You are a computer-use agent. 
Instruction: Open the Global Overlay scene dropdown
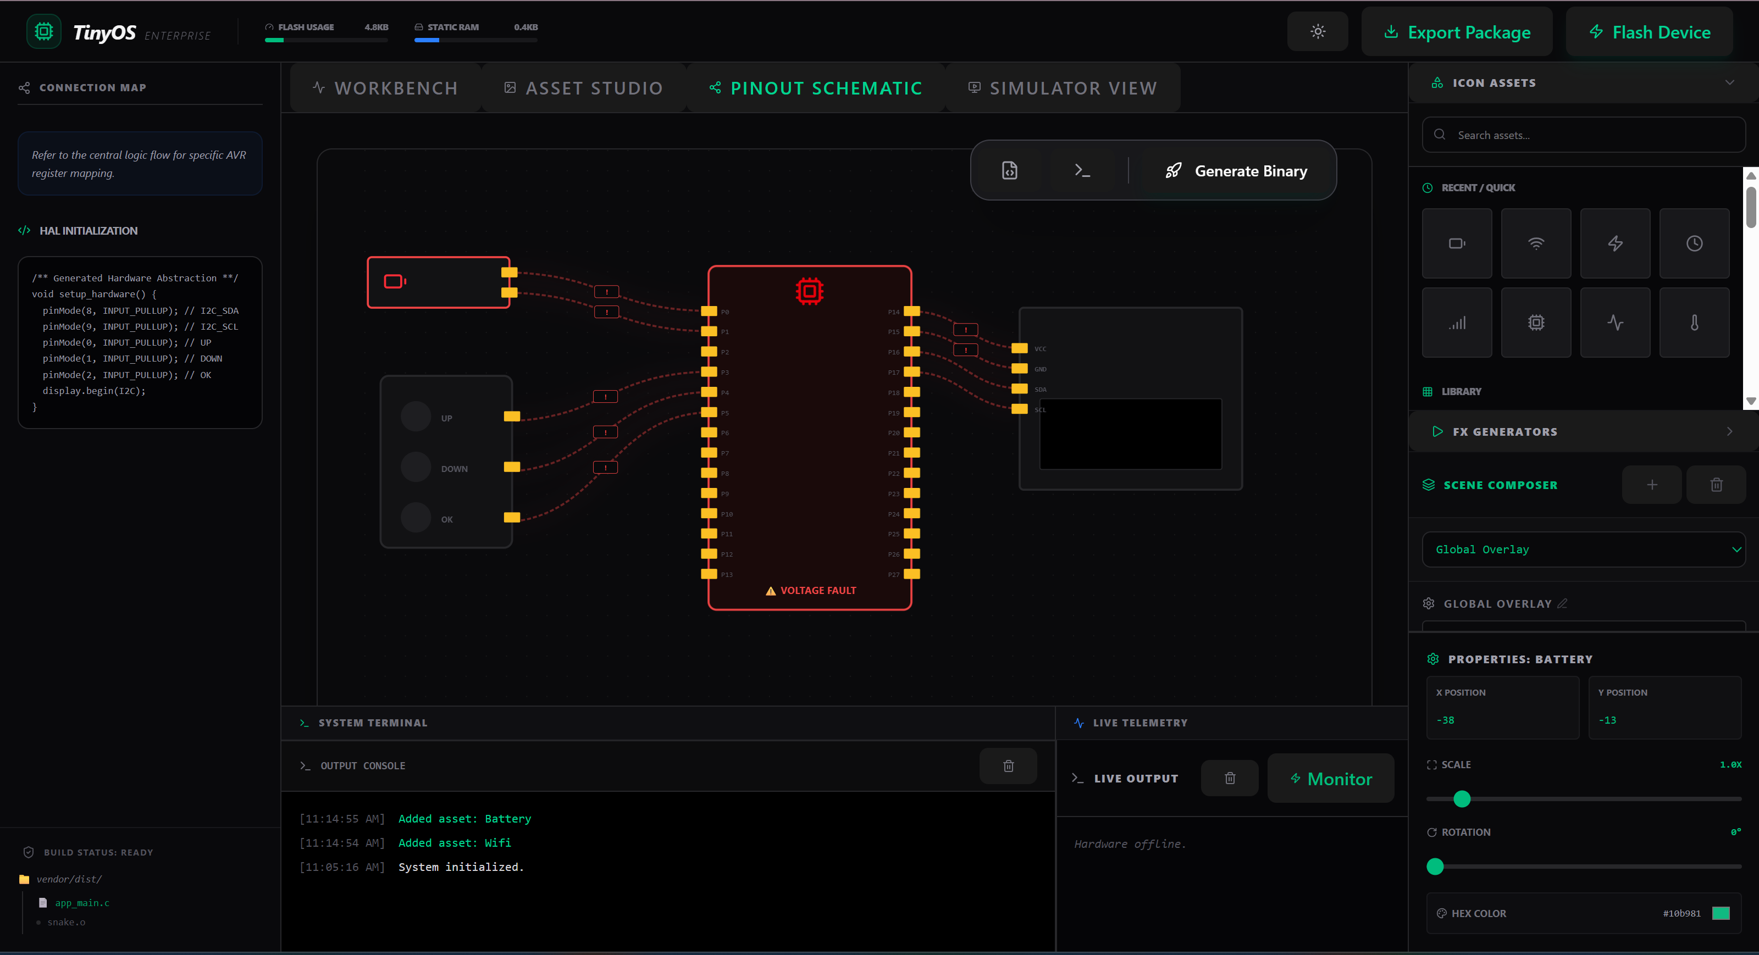point(1583,549)
